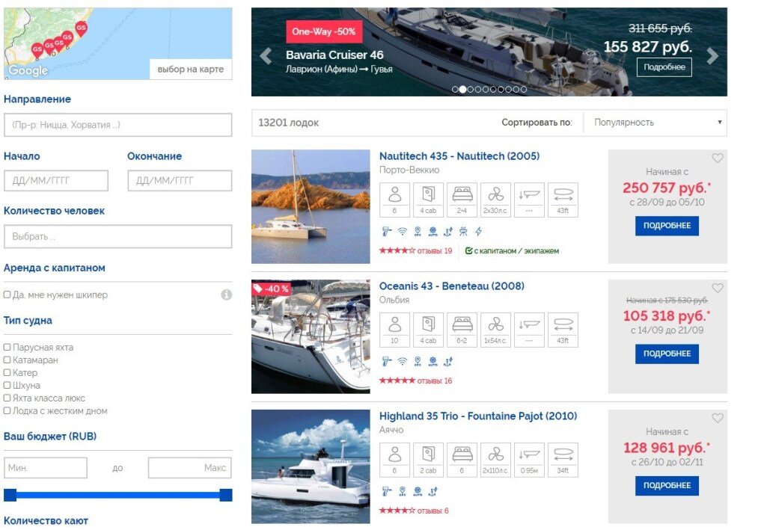Open Highland 35 Trio photo thumbnail
This screenshot has height=530, width=758.
pyautogui.click(x=311, y=466)
